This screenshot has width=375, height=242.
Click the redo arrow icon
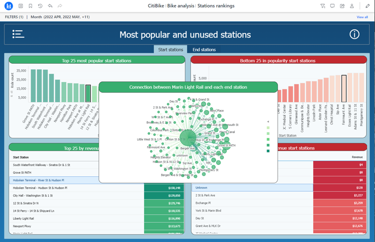(x=60, y=6)
